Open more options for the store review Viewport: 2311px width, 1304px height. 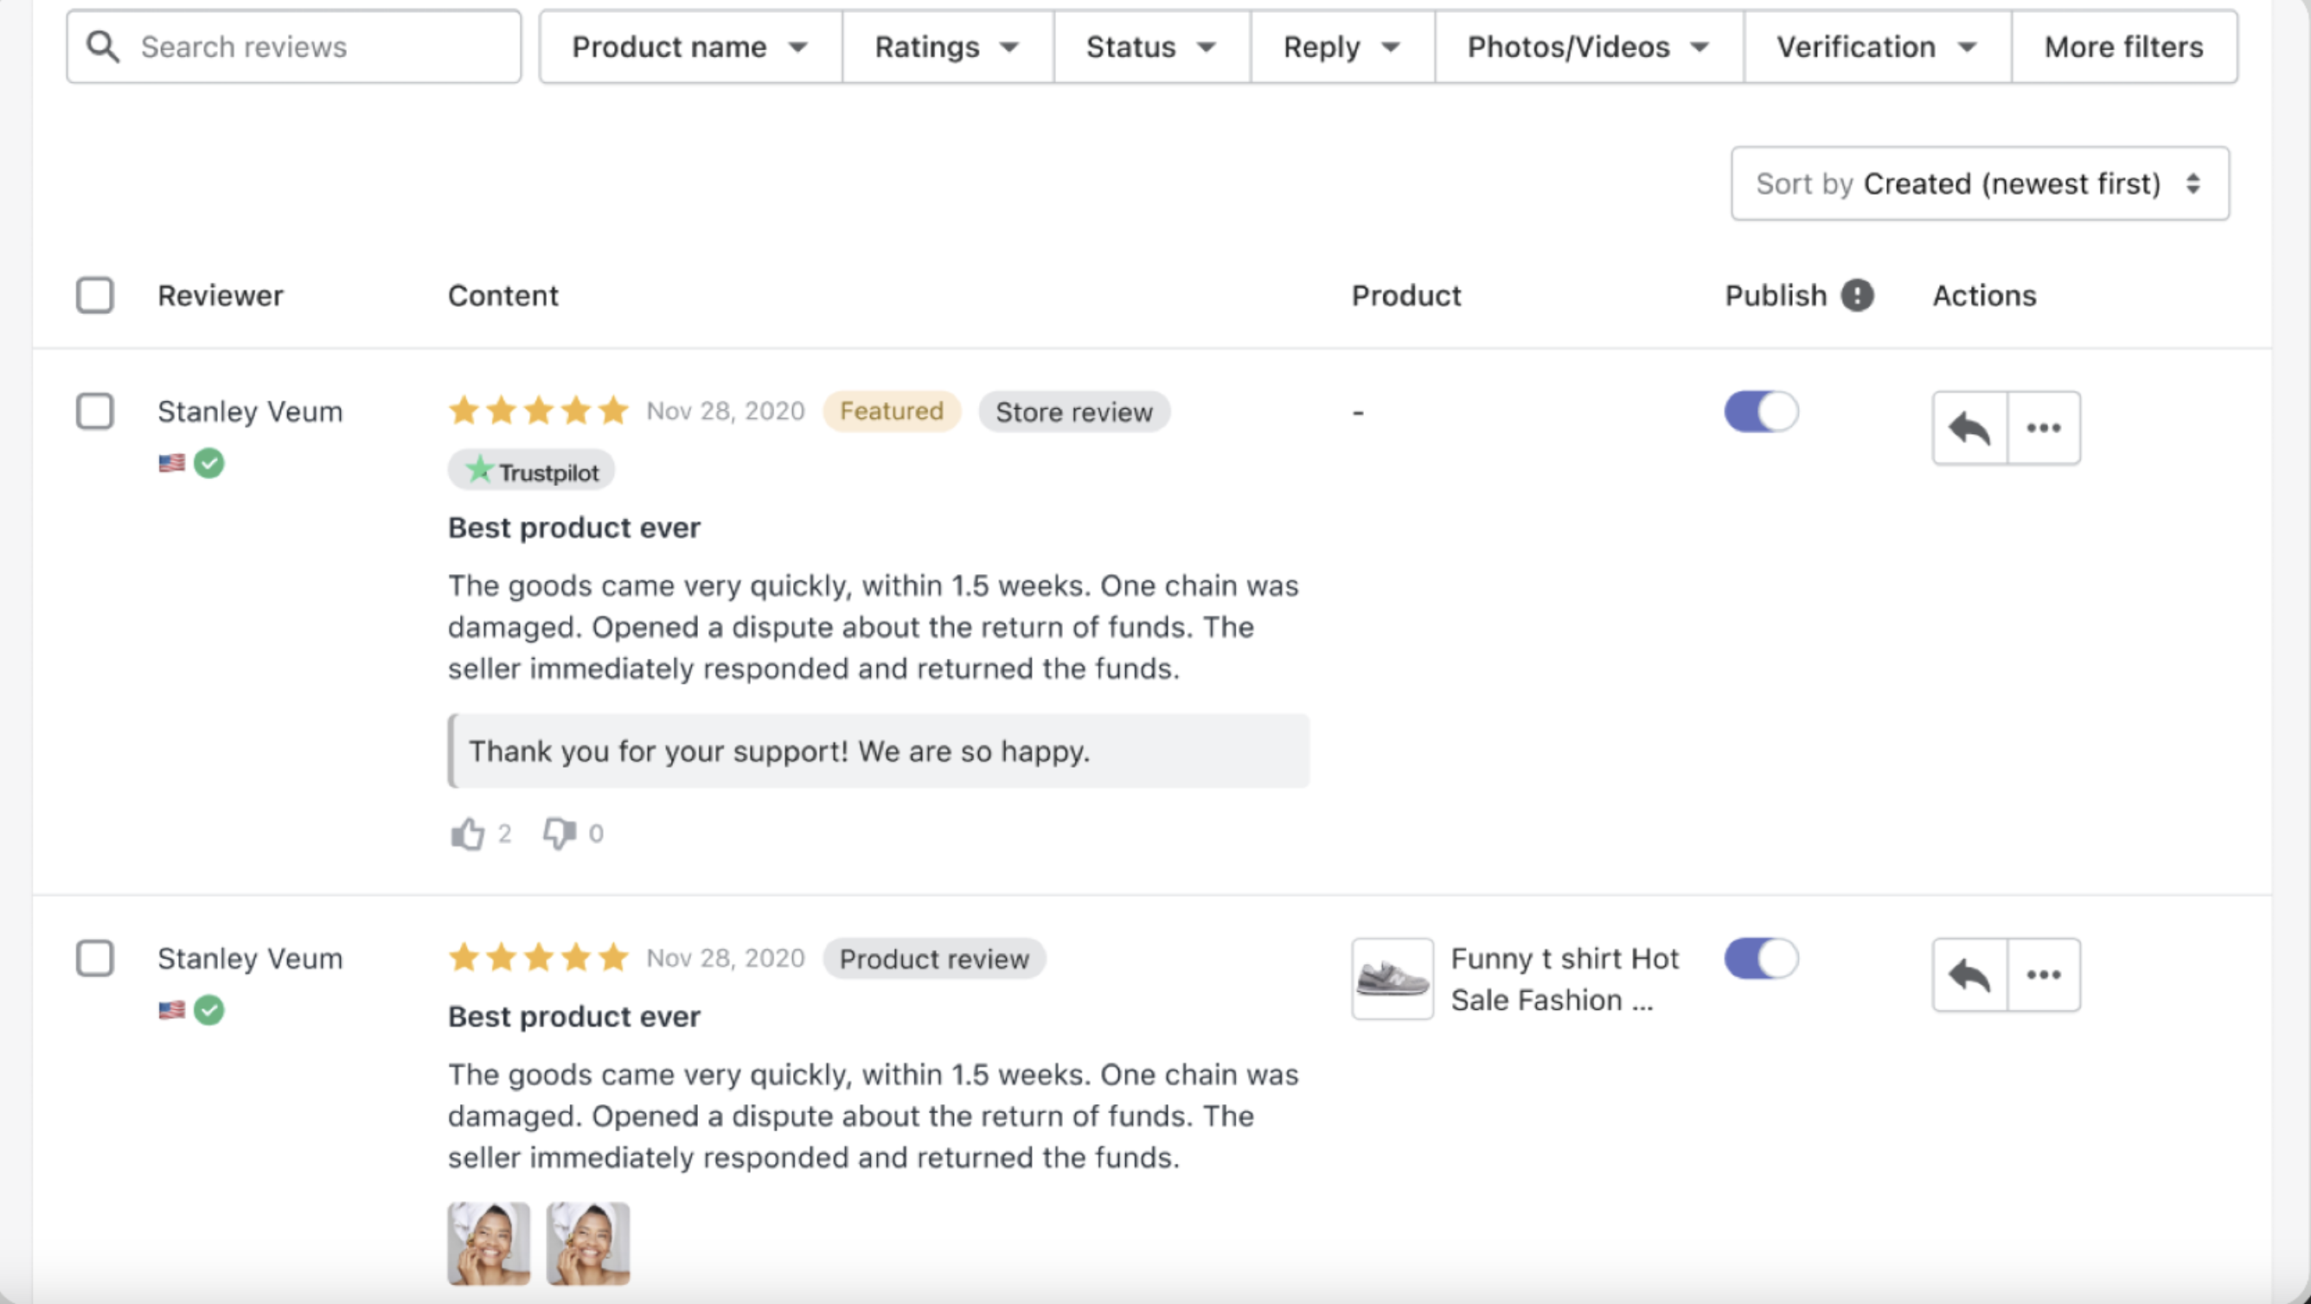(2044, 428)
